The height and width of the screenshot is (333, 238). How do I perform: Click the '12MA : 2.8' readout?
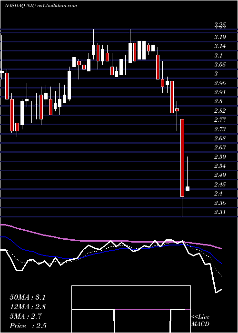[x=28, y=307]
